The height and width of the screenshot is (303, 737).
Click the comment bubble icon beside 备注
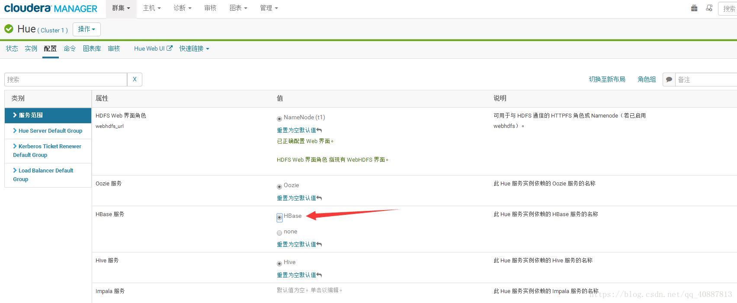(669, 80)
